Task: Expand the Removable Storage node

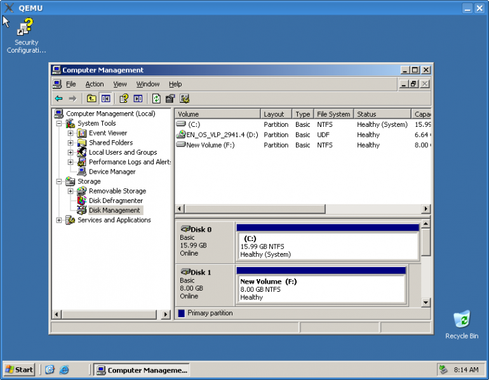Action: 70,191
